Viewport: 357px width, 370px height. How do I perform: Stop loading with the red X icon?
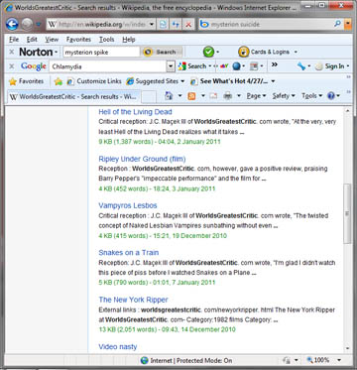(x=187, y=24)
